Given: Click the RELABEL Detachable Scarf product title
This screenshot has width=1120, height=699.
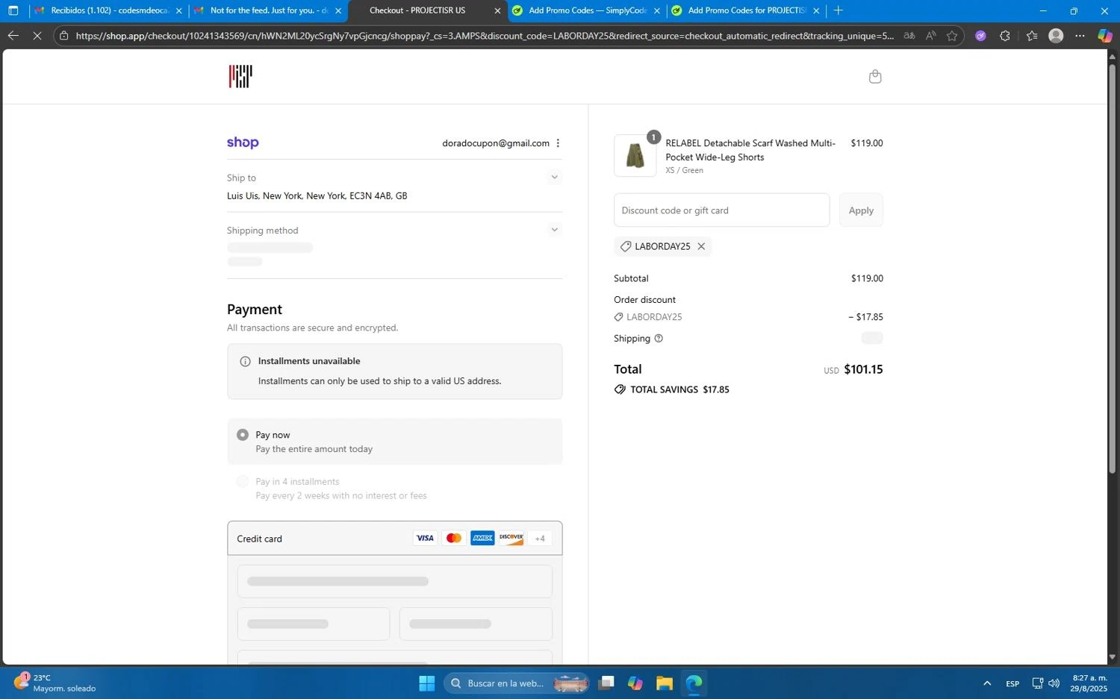Looking at the screenshot, I should click(x=750, y=150).
